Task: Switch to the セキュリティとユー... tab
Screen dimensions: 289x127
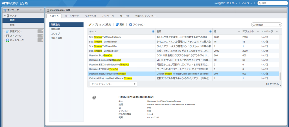Action: pyautogui.click(x=146, y=16)
